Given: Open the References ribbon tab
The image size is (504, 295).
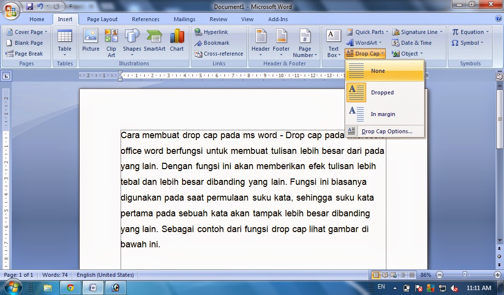Looking at the screenshot, I should pos(145,19).
